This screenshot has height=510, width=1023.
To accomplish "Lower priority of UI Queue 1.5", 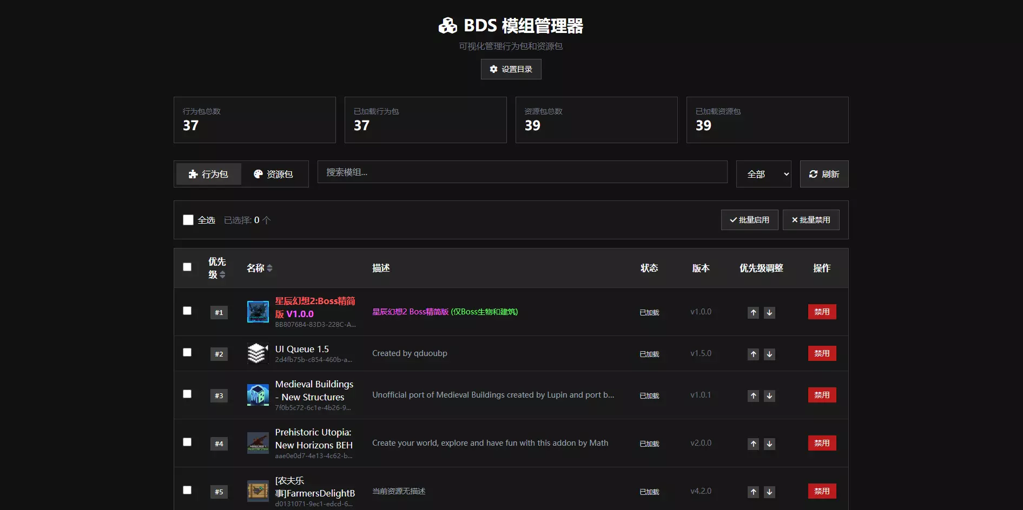I will 769,354.
